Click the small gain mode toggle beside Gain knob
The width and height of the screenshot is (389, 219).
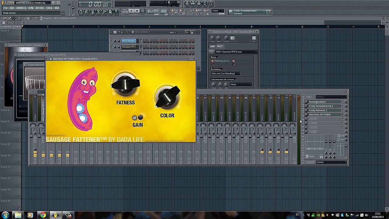click(135, 118)
